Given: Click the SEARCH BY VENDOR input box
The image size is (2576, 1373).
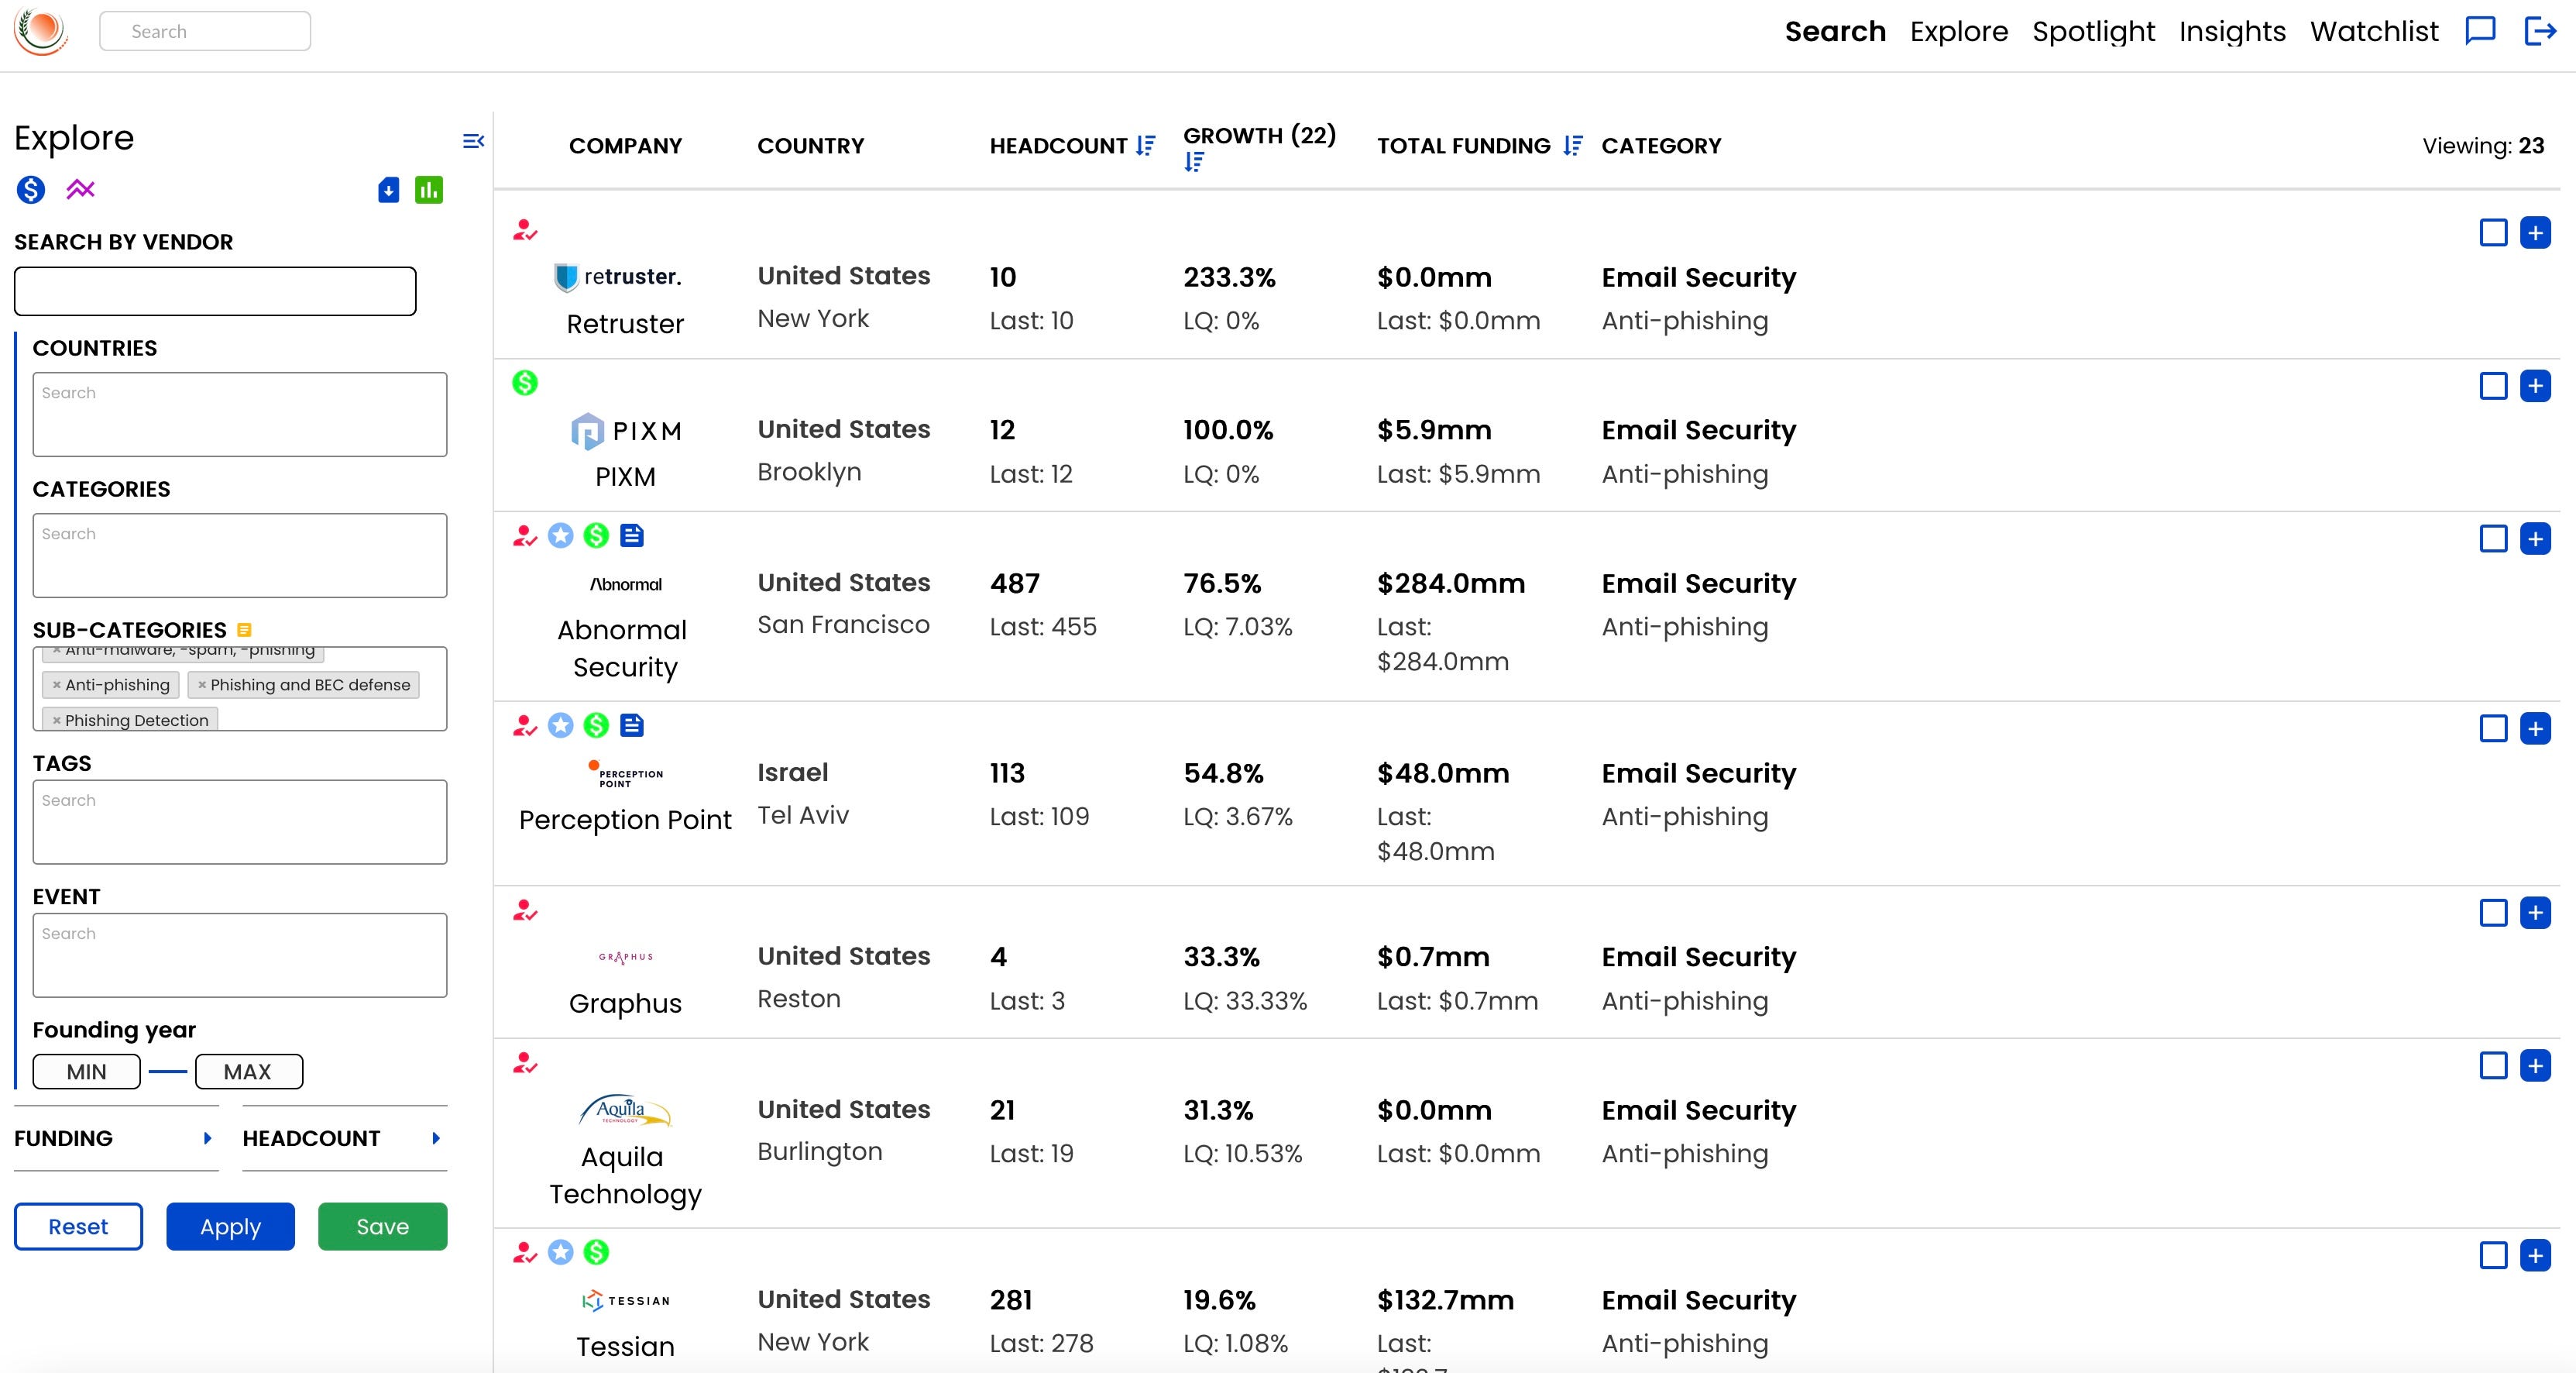Looking at the screenshot, I should (x=215, y=291).
